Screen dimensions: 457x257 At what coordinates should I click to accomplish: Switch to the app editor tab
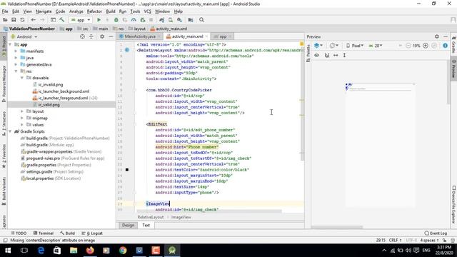tap(223, 36)
